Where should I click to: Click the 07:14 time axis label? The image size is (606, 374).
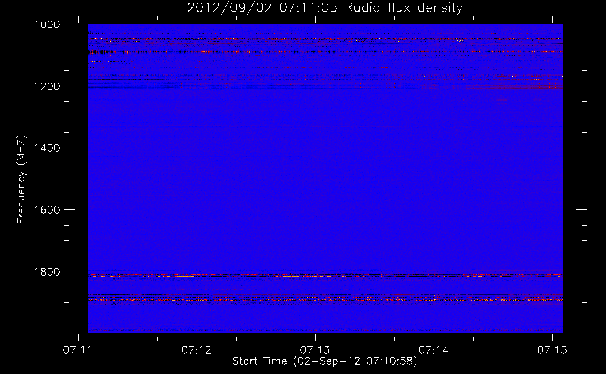coord(434,350)
